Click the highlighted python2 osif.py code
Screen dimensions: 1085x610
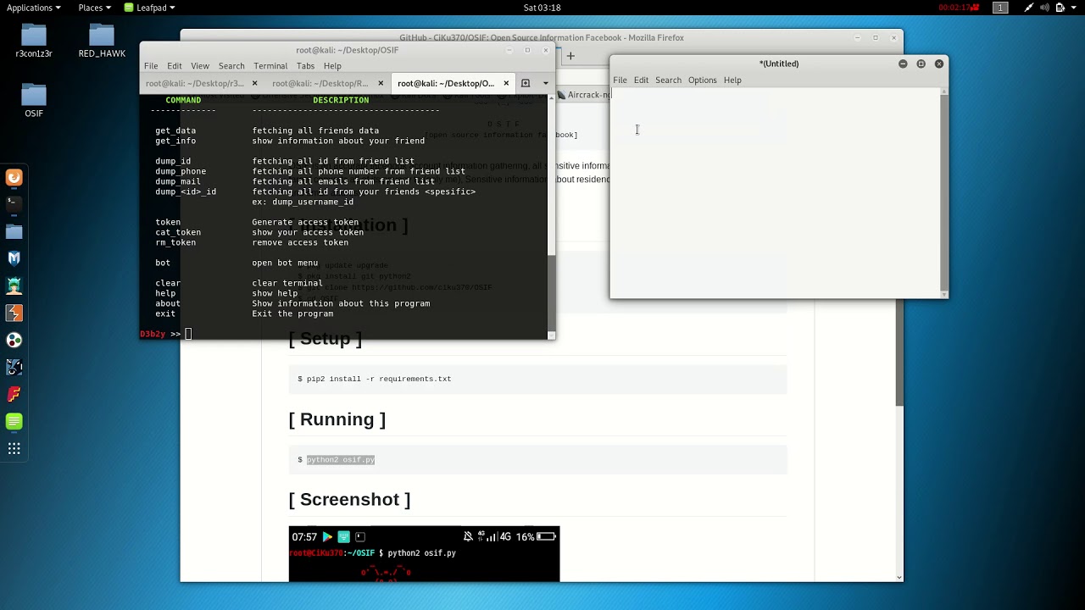[341, 459]
